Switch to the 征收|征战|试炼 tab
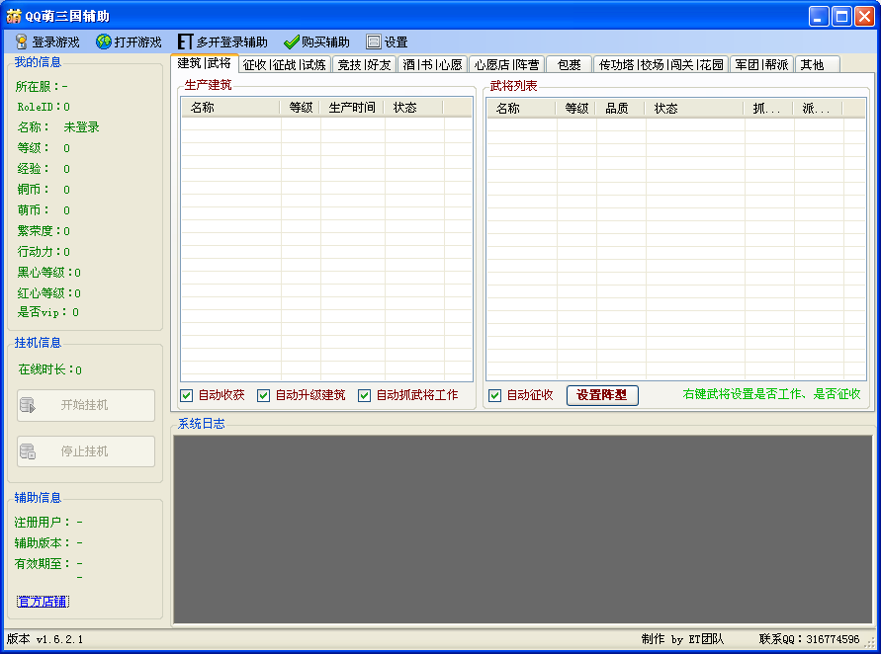Screen dimensions: 881x654 [285, 65]
